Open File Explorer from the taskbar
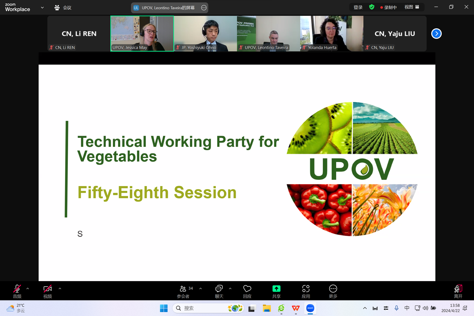Screen dimensions: 474x316 tap(267, 308)
